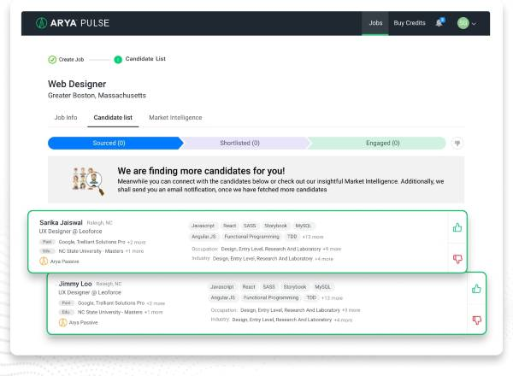Show Sourced (0) candidates stage
Screen dimensions: 513x376
point(115,143)
